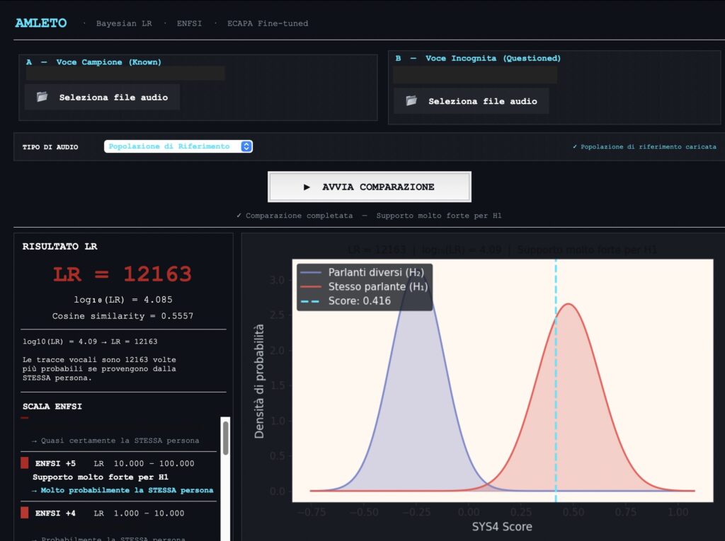Click the 'SYS4 Score' axis label

[x=502, y=526]
